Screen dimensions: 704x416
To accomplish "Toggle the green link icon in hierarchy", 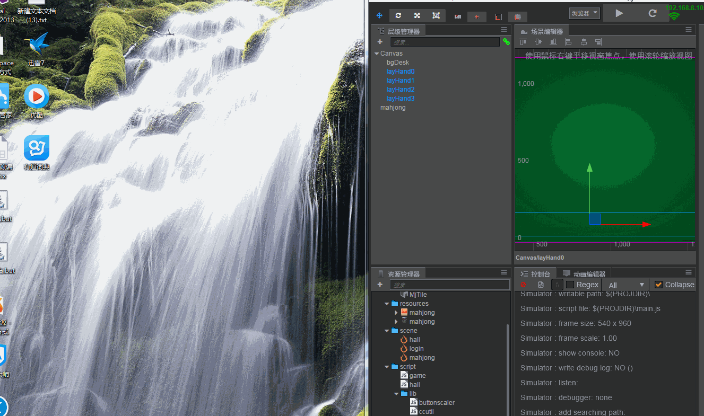I will [506, 42].
